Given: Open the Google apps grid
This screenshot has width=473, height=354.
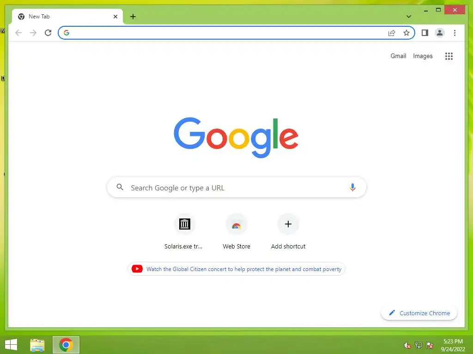Looking at the screenshot, I should (449, 56).
